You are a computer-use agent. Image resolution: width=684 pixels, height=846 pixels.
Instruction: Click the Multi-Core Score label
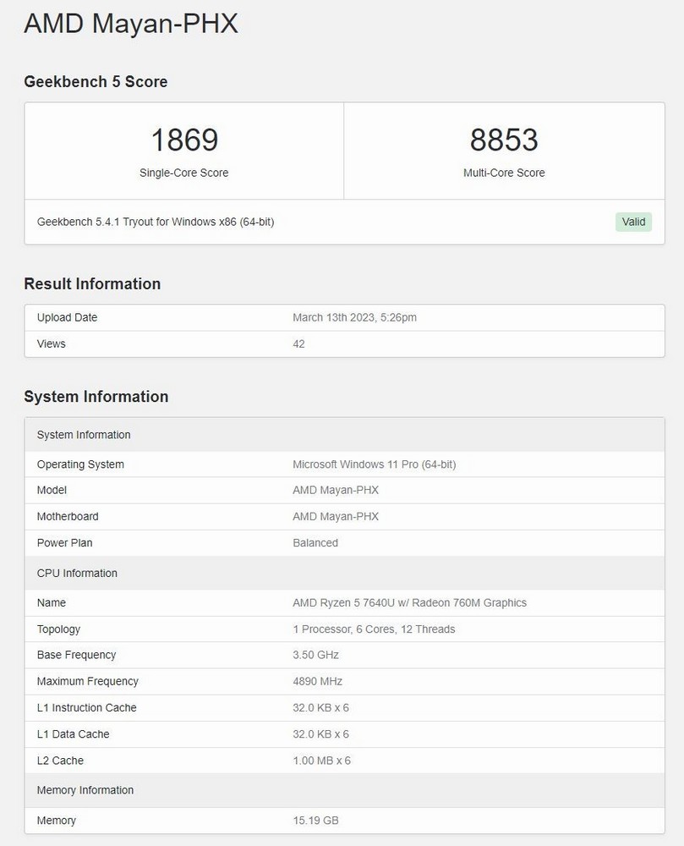point(504,173)
